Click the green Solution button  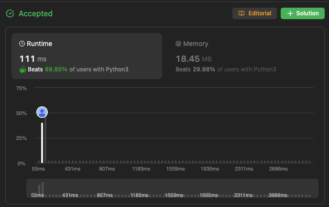pyautogui.click(x=303, y=13)
